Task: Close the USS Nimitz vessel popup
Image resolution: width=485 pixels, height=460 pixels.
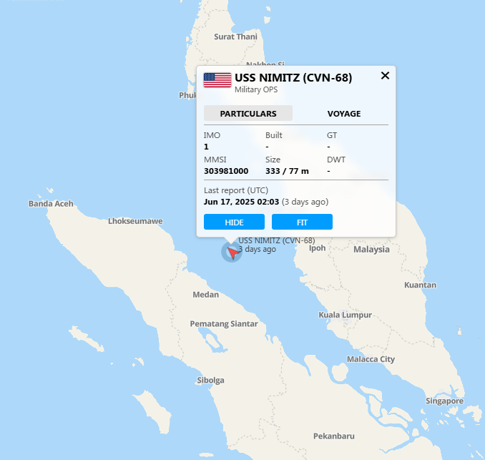Action: pos(385,76)
